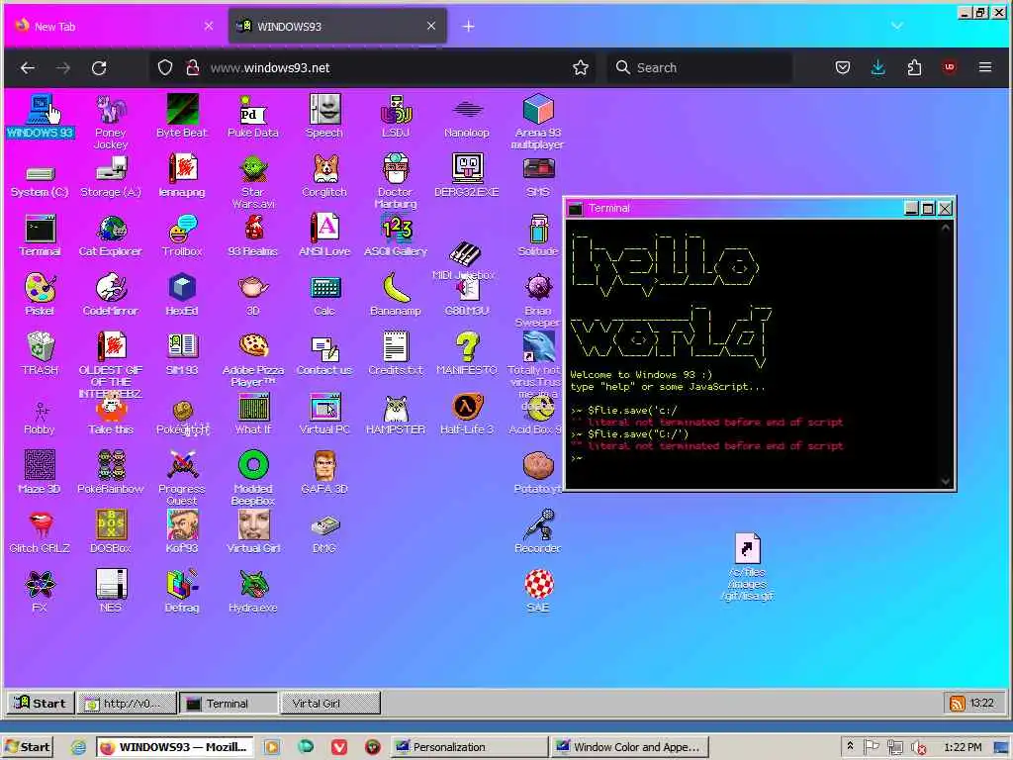Switch to Window Color and Appearance taskbar item
Viewport: 1013px width, 760px height.
pyautogui.click(x=630, y=747)
